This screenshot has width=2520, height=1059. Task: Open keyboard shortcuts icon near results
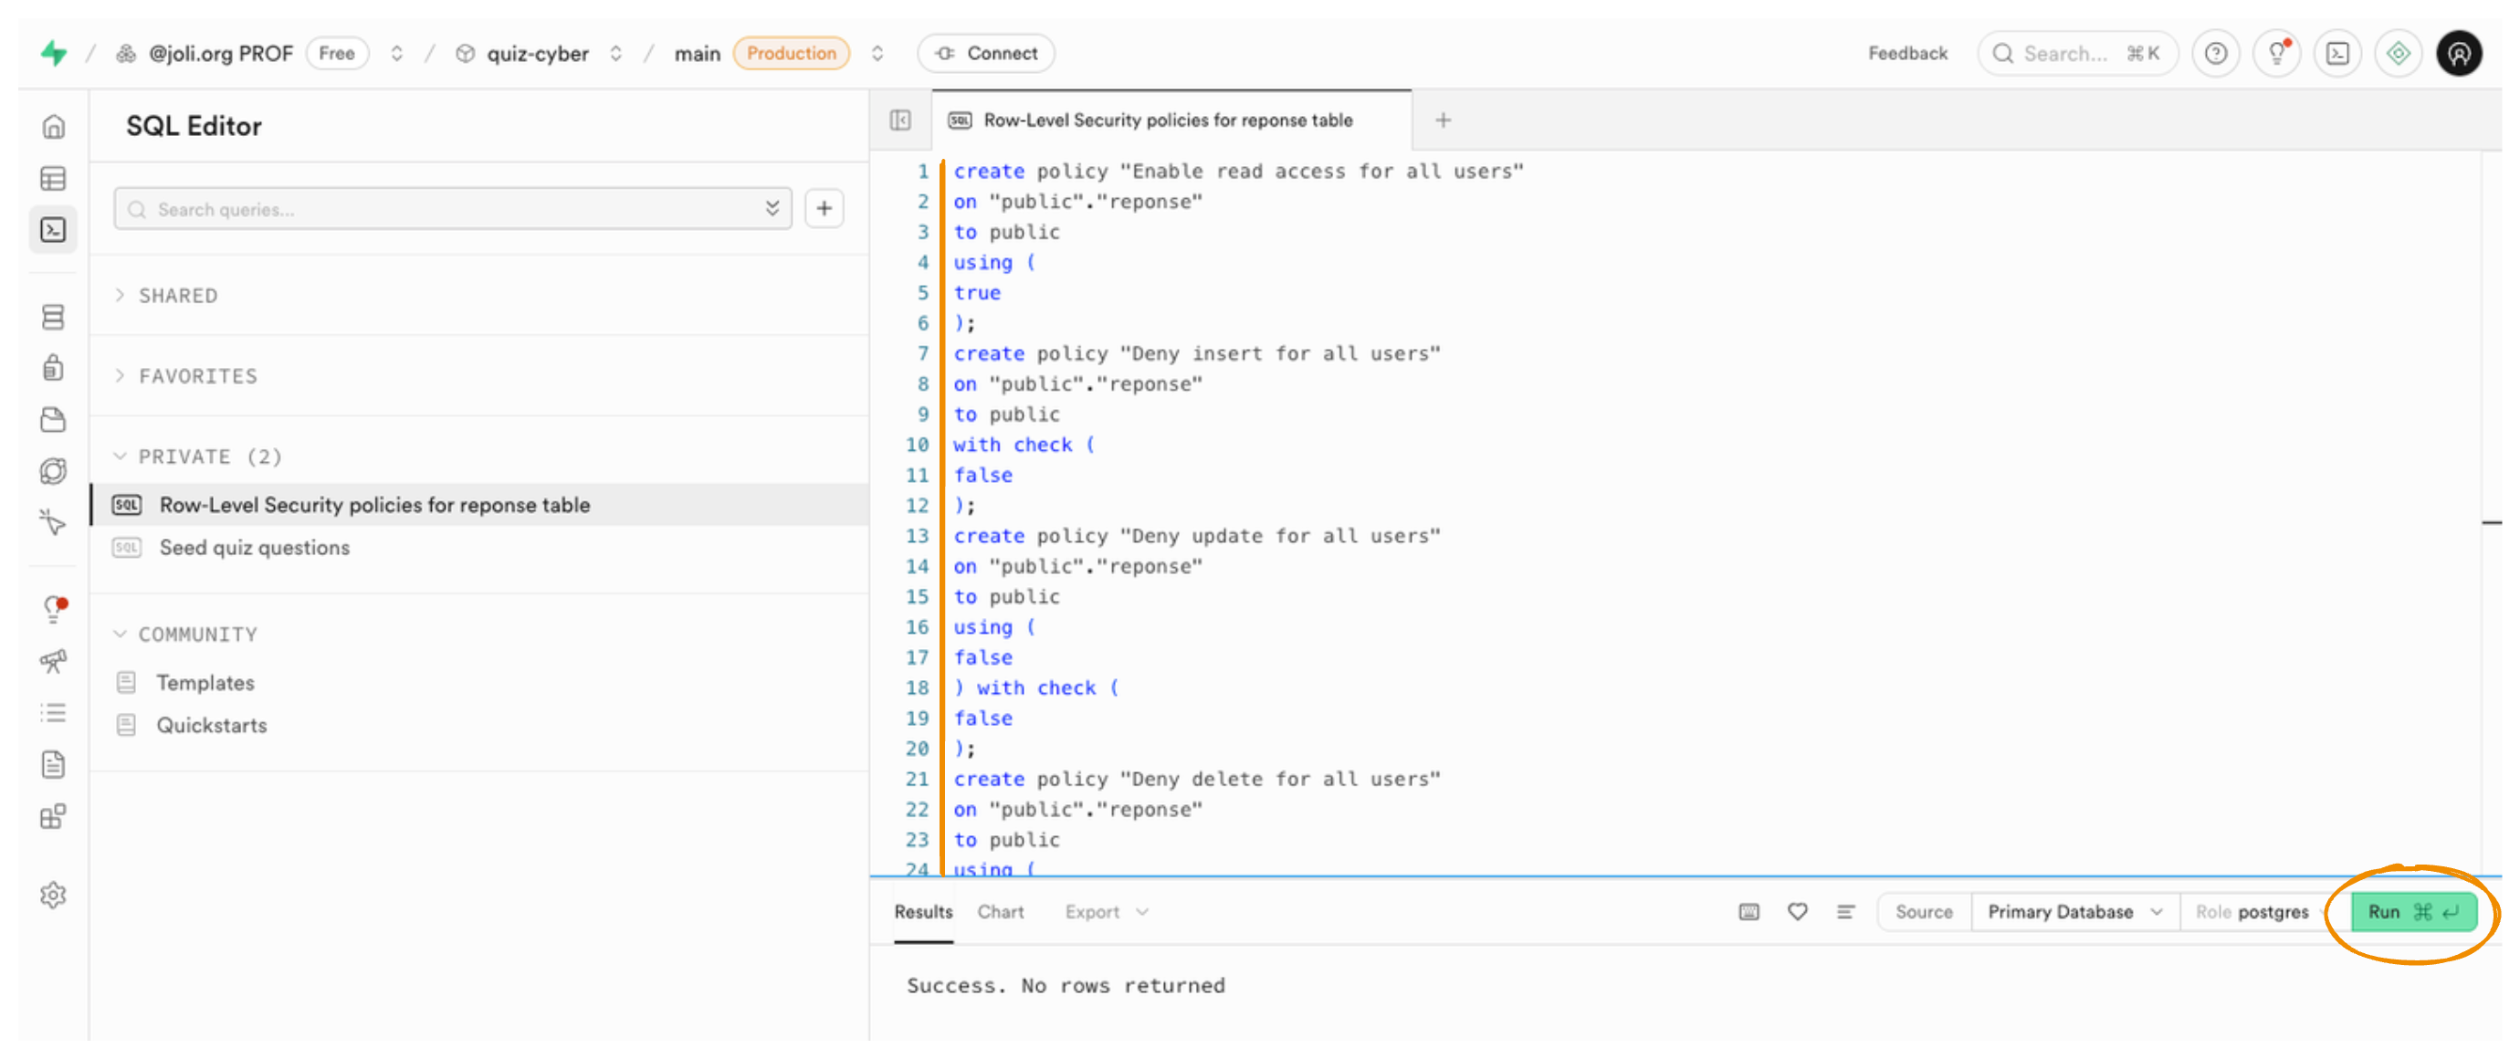[x=1749, y=911]
